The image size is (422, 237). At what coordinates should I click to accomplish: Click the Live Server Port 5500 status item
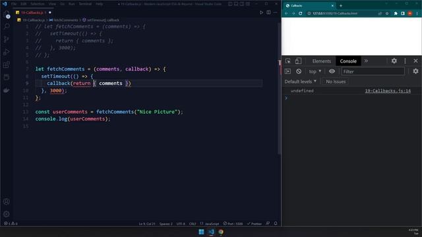233,224
